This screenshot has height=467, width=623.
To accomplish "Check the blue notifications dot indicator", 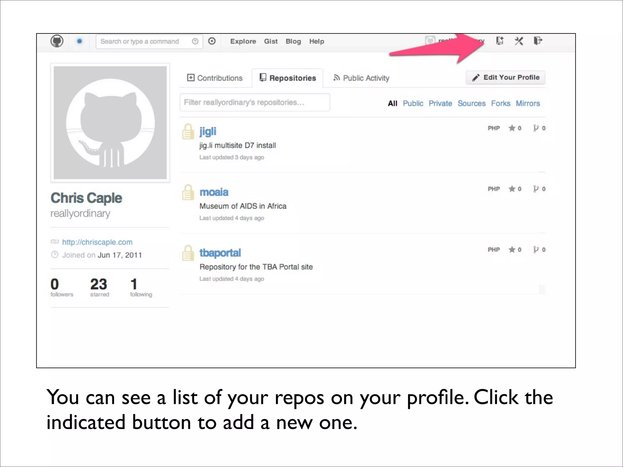I will [79, 41].
